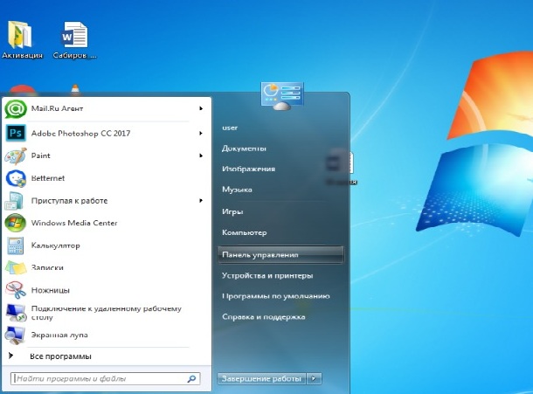Expand Adobe Photoshop recent files arrow
The width and height of the screenshot is (533, 394).
pyautogui.click(x=201, y=133)
